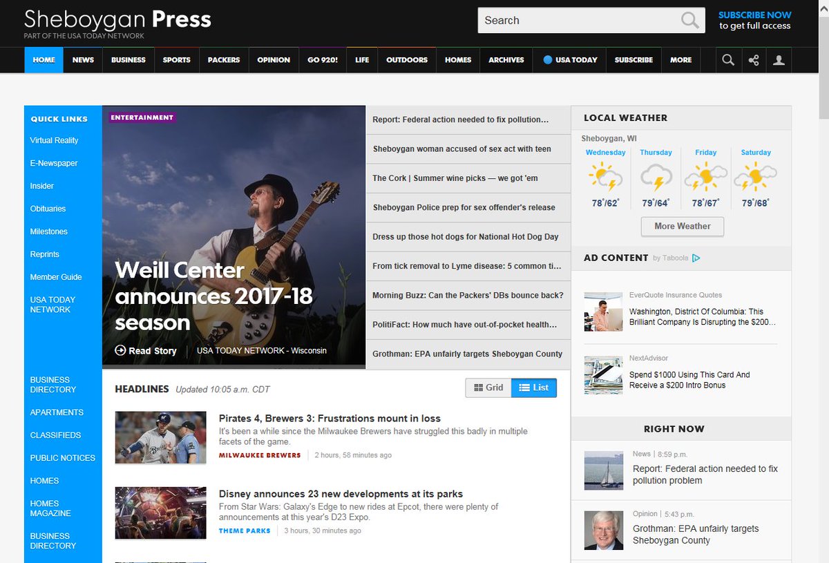This screenshot has height=563, width=829.
Task: Click the Read Story arrow circle icon
Action: (120, 350)
